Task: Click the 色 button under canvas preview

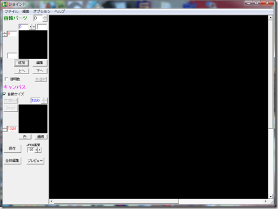Action: point(25,137)
